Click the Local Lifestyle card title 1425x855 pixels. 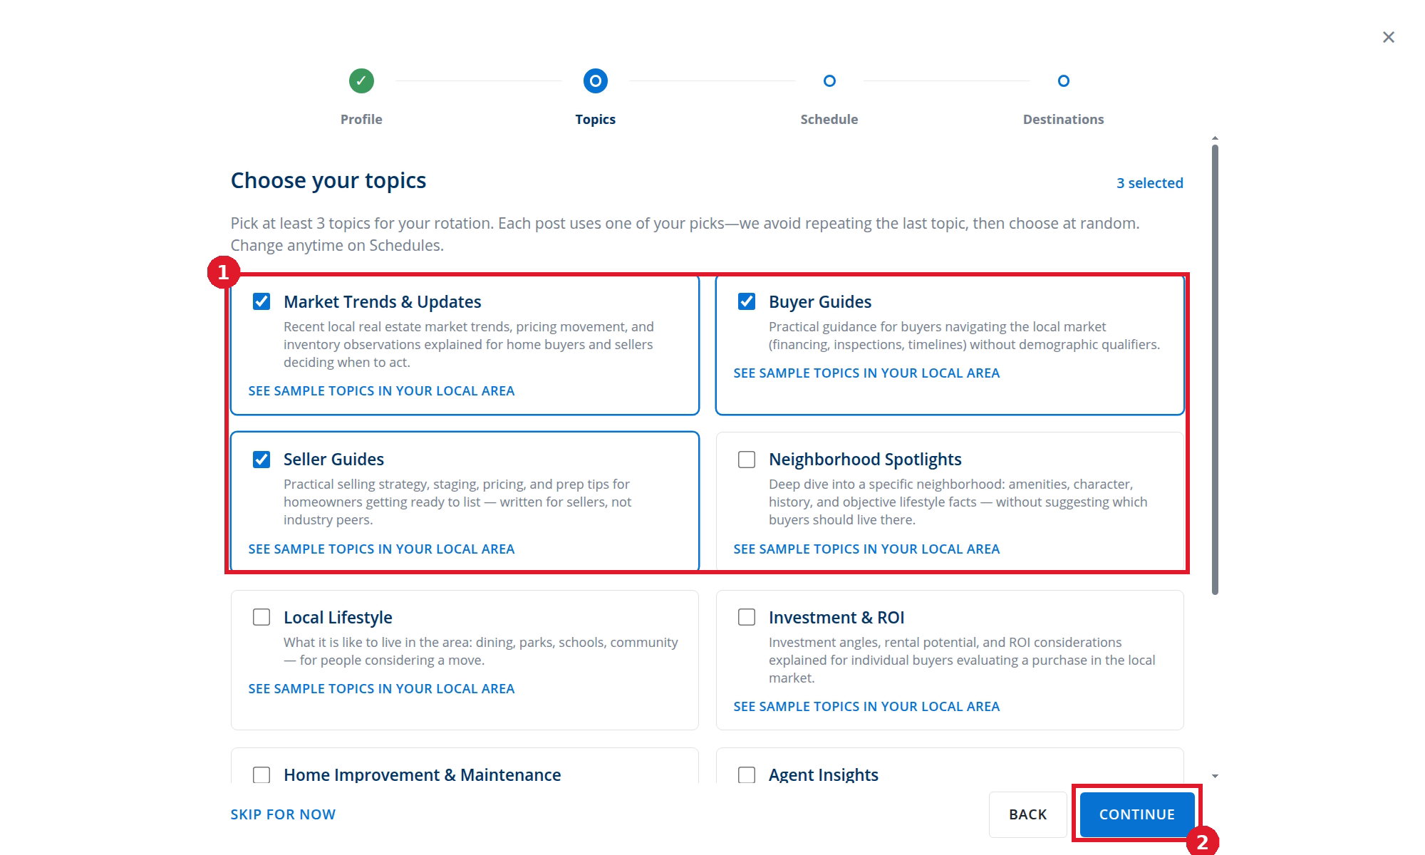click(338, 617)
